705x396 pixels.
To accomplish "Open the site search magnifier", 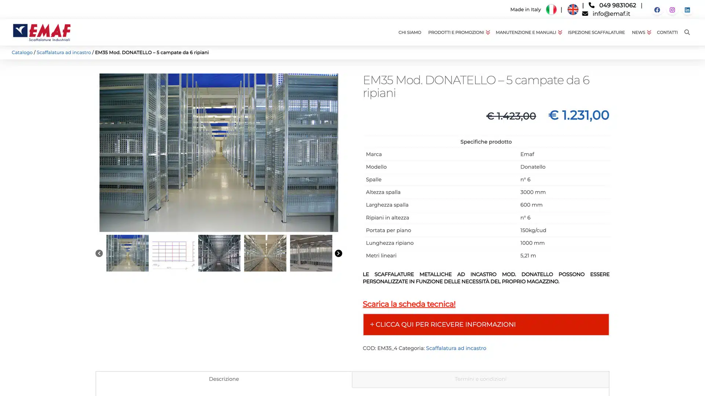I will (x=687, y=32).
